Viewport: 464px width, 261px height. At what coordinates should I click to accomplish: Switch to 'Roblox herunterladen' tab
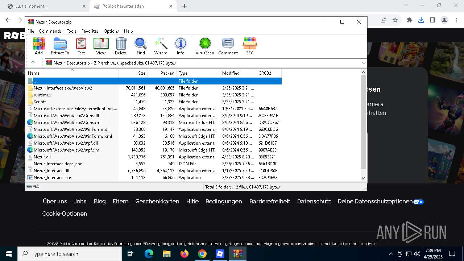tap(133, 6)
